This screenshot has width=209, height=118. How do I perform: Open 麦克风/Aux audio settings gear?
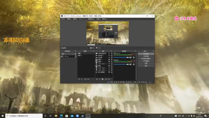coord(134,57)
